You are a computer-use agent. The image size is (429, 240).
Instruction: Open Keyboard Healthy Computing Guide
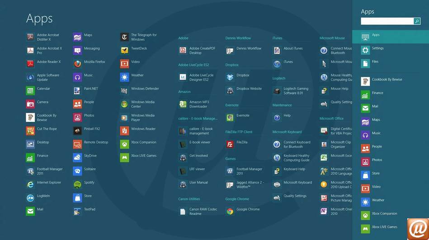click(291, 157)
